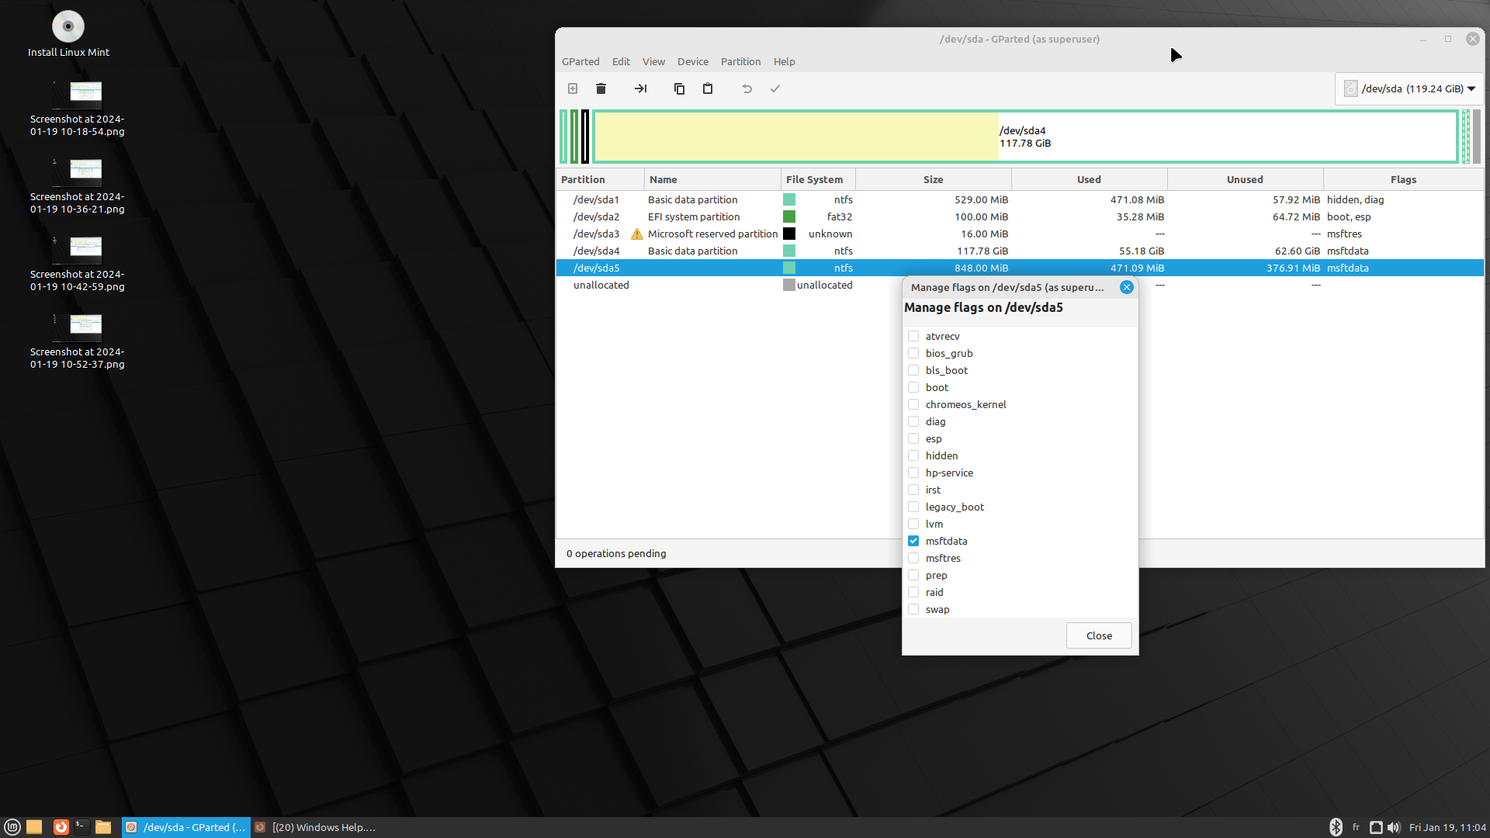Viewport: 1490px width, 838px height.
Task: Open the /dev/sda device selector dropdown
Action: tap(1409, 88)
